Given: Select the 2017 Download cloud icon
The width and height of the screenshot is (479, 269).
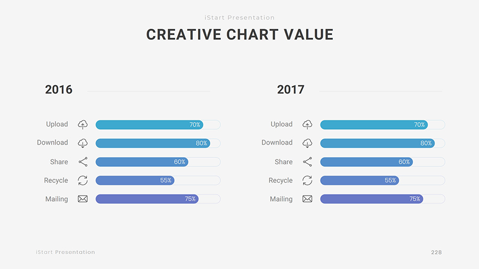Looking at the screenshot, I should coord(307,143).
